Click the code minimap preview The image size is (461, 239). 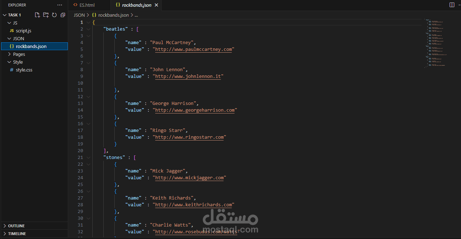point(435,43)
